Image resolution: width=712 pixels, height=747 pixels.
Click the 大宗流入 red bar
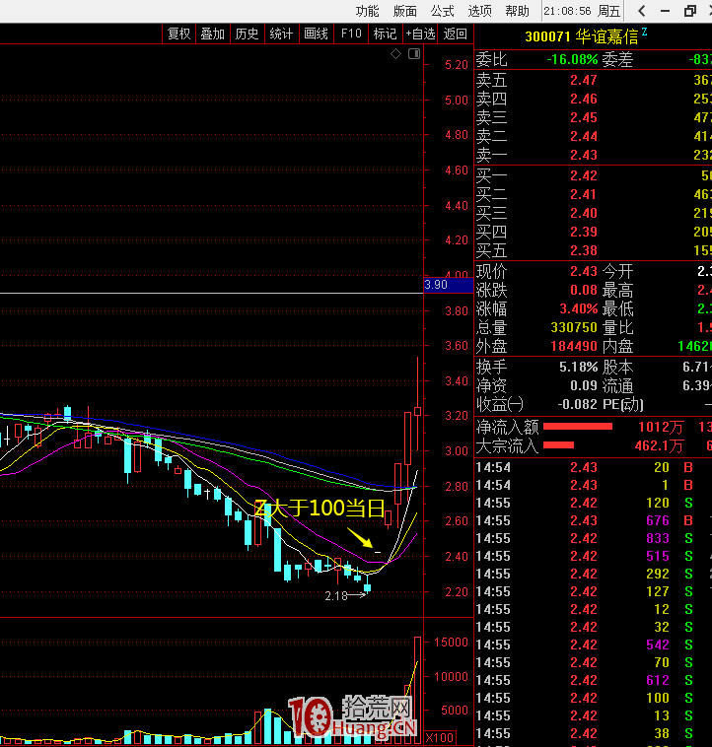tap(558, 445)
